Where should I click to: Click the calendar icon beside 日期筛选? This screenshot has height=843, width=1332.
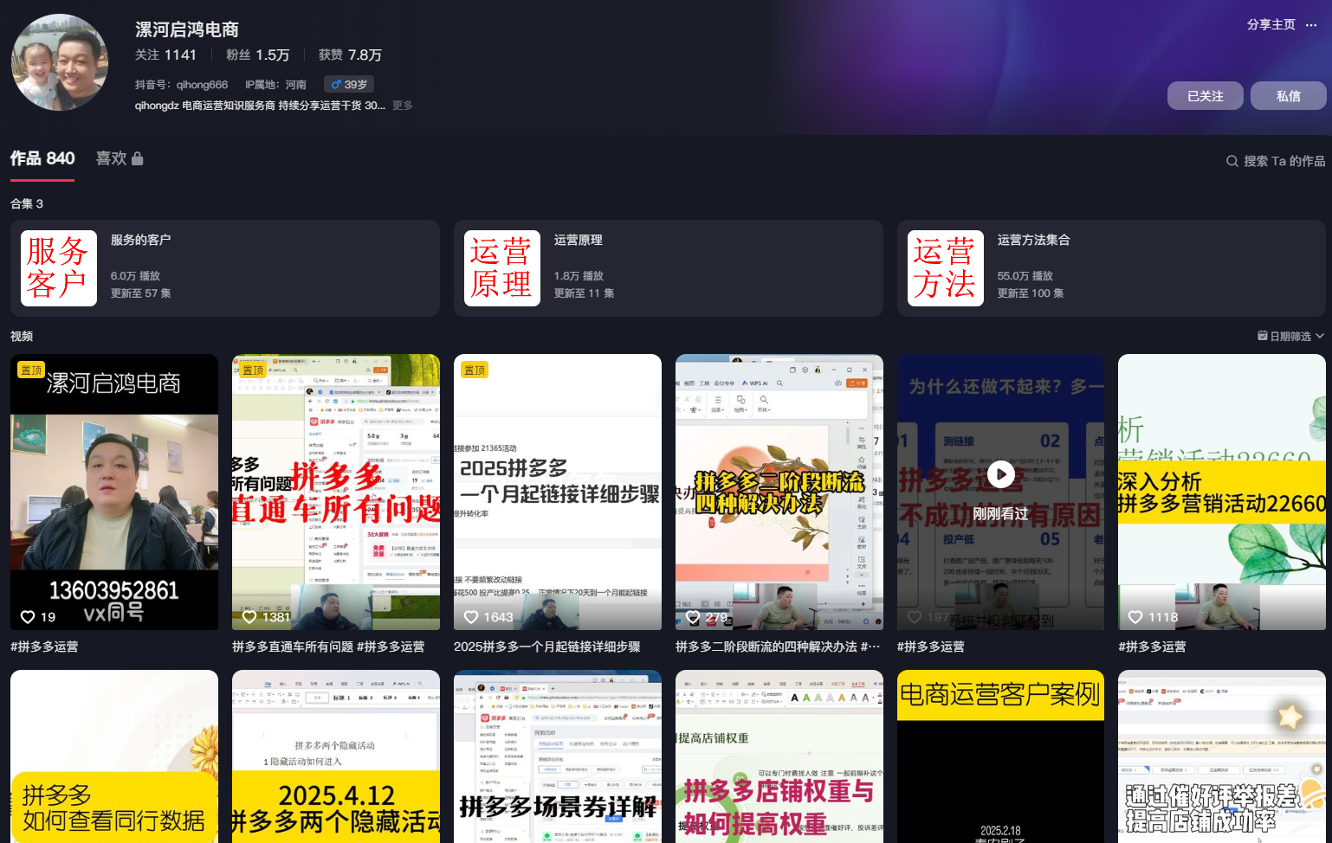1261,336
